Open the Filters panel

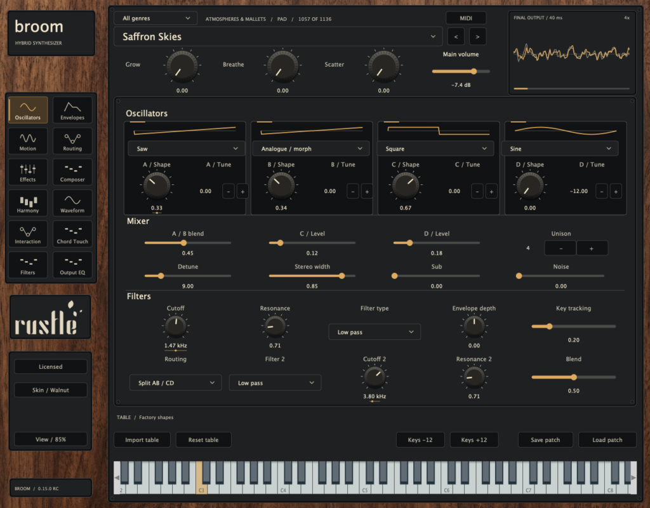pos(28,265)
